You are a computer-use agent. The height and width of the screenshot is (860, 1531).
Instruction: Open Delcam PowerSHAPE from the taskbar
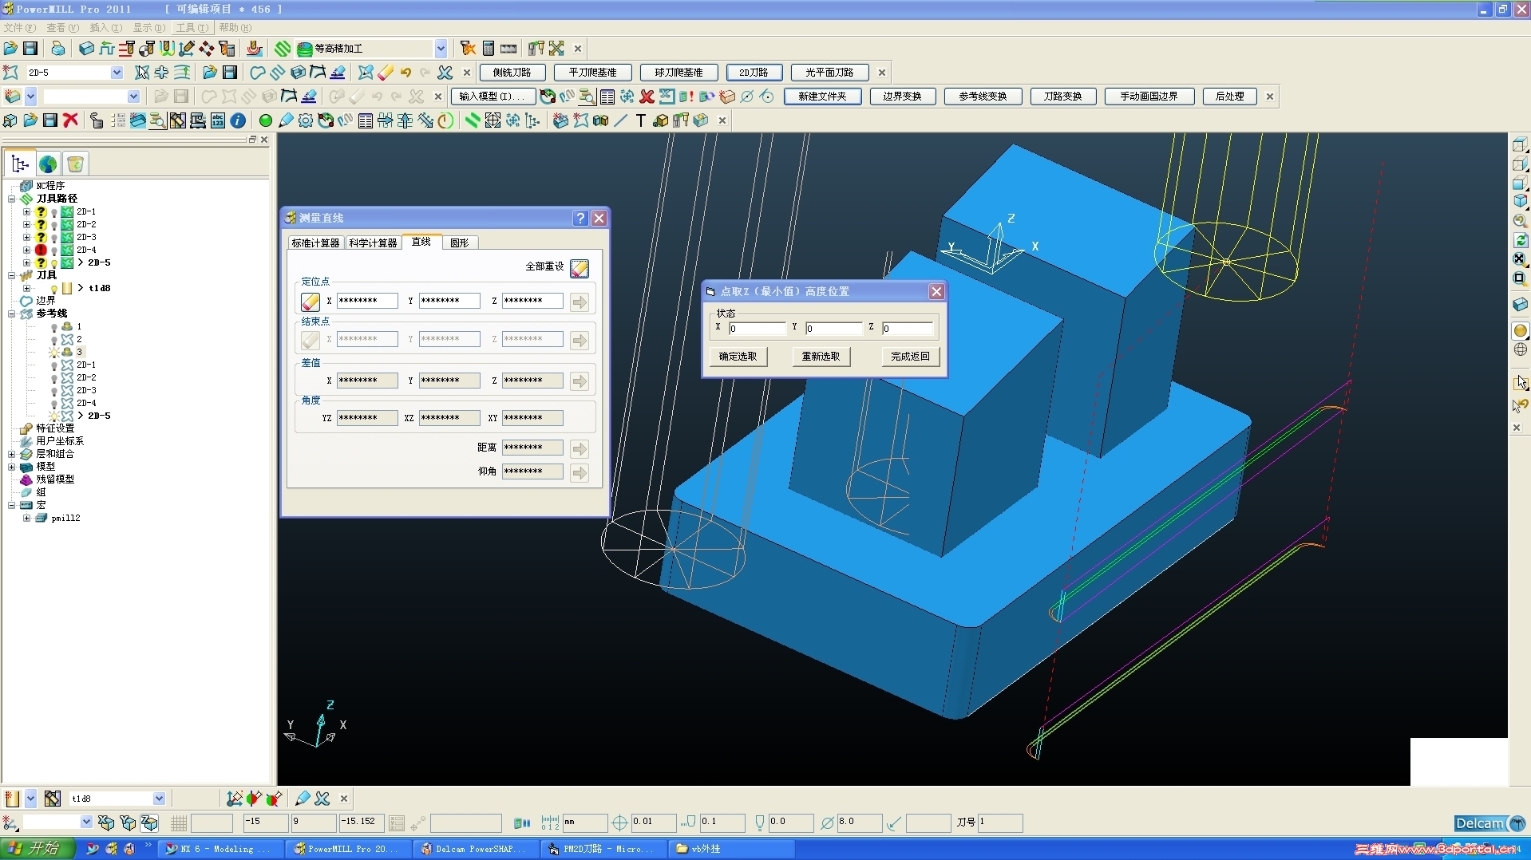point(474,850)
